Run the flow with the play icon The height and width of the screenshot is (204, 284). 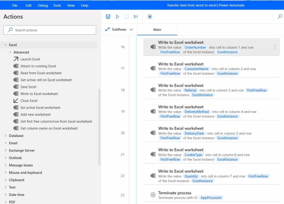[x=117, y=17]
